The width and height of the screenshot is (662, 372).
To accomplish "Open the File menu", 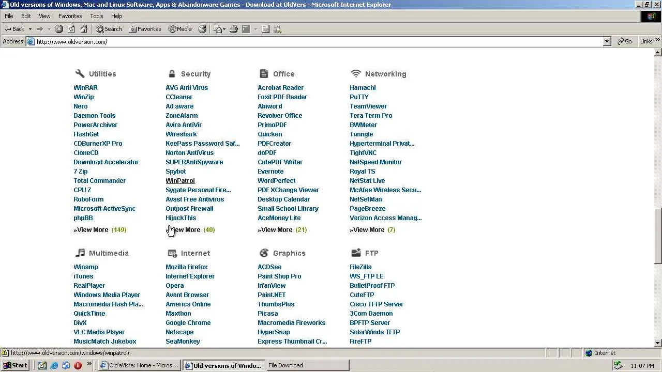I will click(9, 16).
